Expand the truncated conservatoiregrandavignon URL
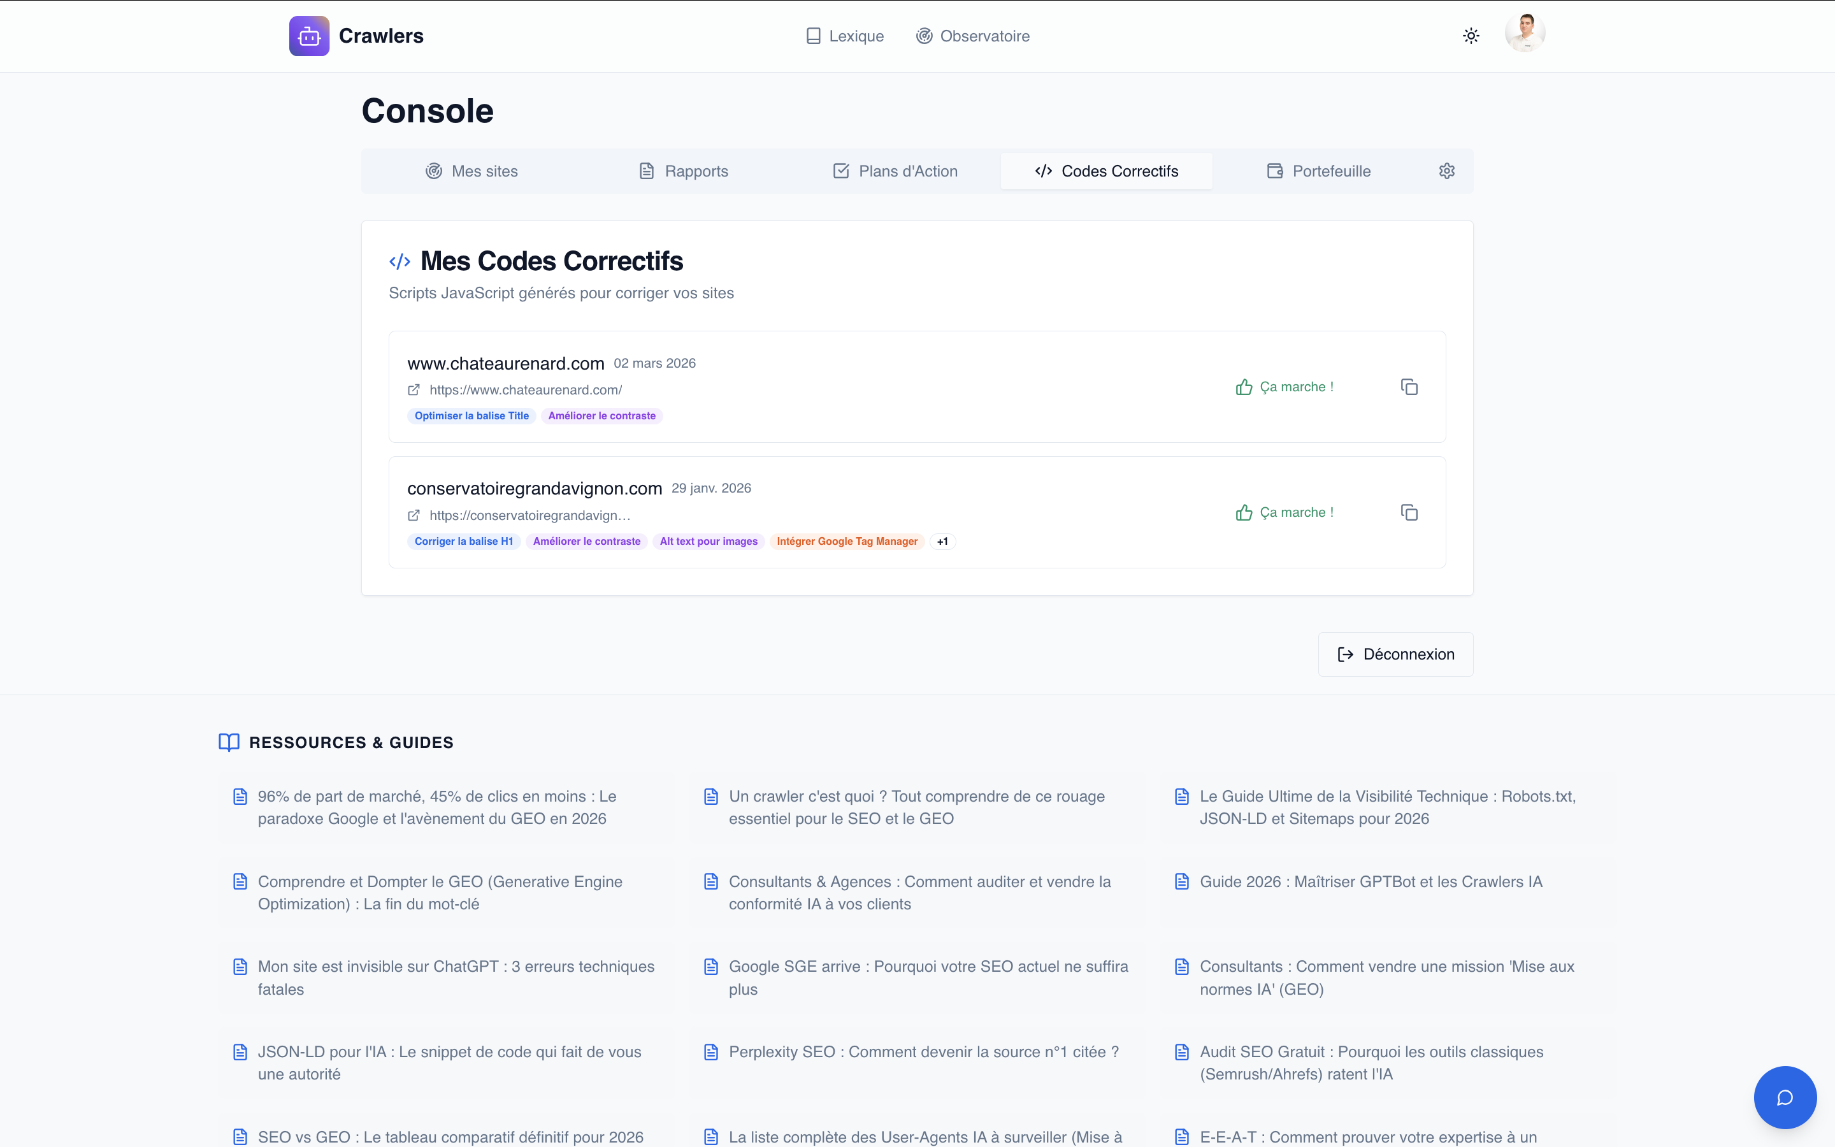 [x=528, y=515]
